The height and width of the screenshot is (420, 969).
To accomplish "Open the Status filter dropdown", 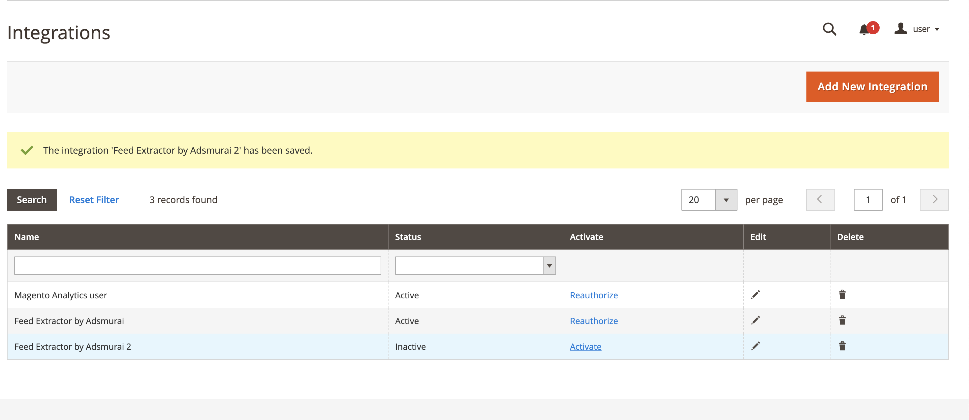I will (475, 266).
